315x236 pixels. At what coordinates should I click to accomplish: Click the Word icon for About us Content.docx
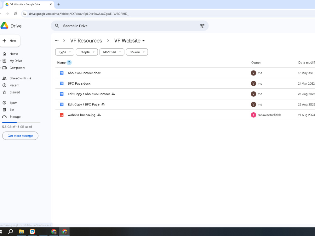(62, 73)
